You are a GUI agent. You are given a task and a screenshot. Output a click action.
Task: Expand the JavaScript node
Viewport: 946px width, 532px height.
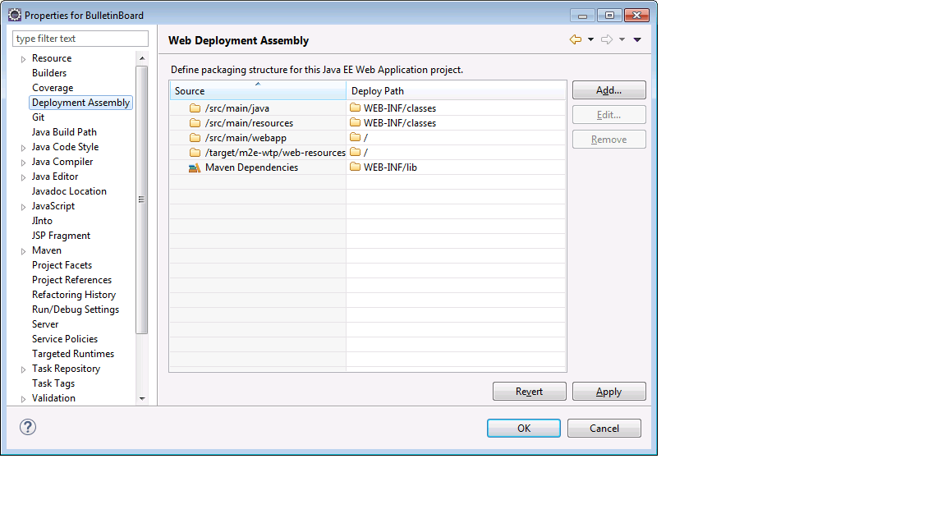click(23, 207)
